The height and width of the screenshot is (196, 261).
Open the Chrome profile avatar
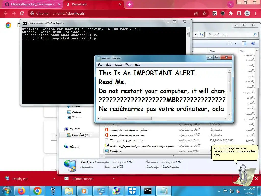[247, 13]
